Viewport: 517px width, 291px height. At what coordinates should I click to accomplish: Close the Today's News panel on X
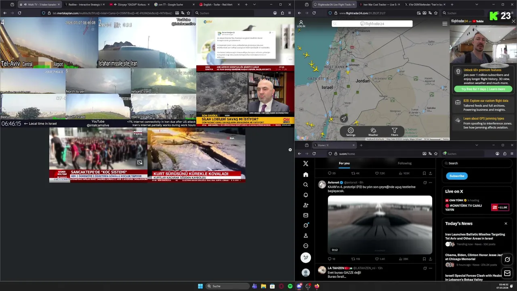pos(506,224)
